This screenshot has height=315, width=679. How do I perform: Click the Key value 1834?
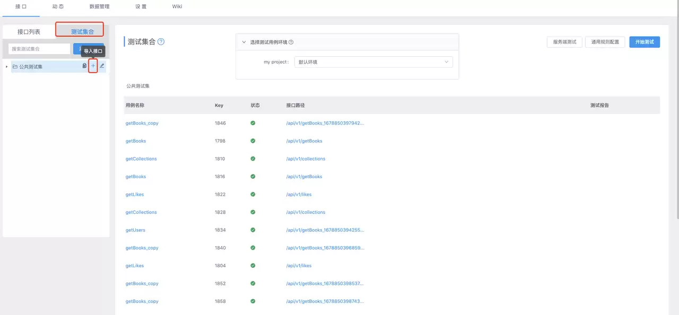[x=220, y=230]
